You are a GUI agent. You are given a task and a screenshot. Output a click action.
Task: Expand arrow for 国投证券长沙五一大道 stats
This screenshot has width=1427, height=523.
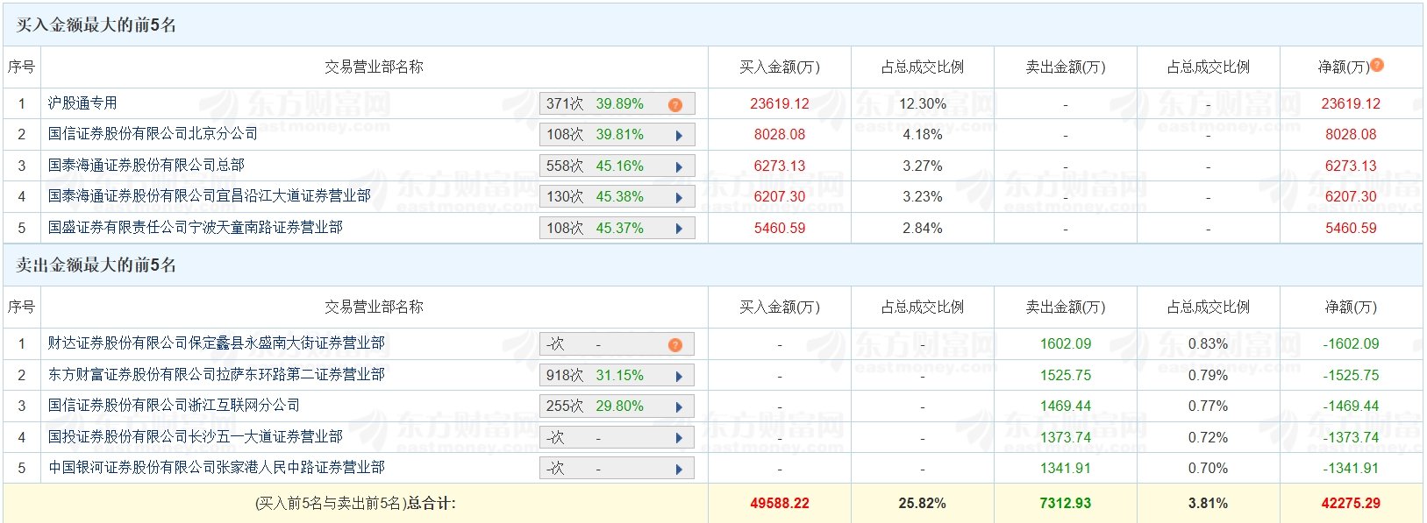679,438
